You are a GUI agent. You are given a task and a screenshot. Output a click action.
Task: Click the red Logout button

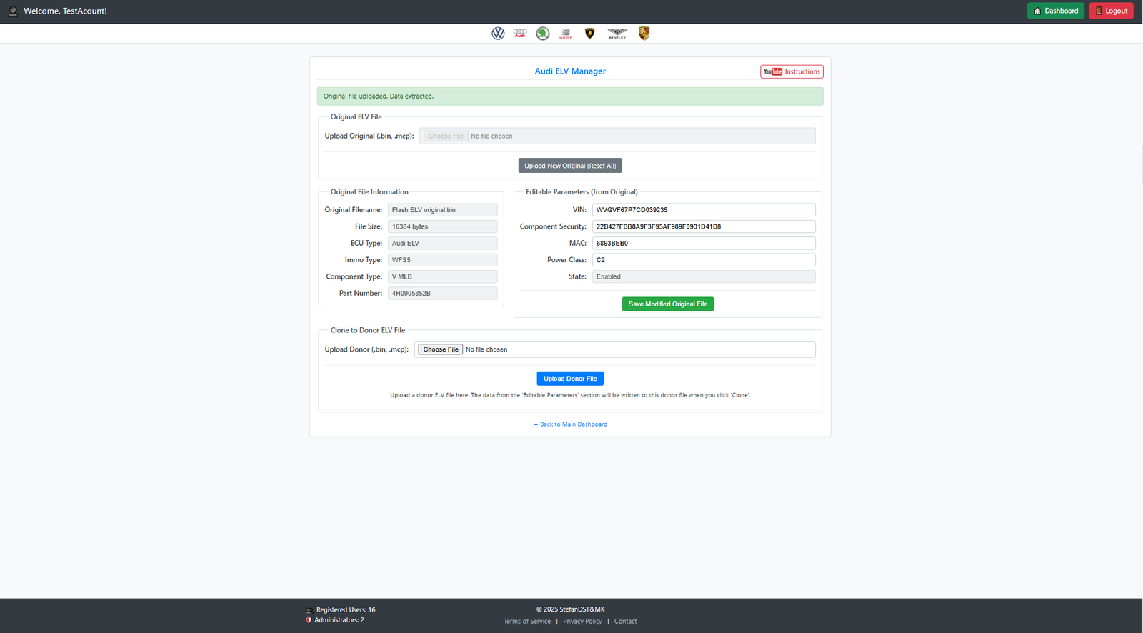pyautogui.click(x=1112, y=11)
